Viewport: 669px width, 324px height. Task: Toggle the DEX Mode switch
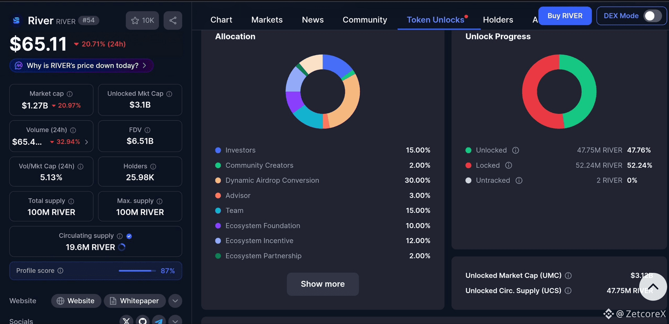(x=652, y=16)
